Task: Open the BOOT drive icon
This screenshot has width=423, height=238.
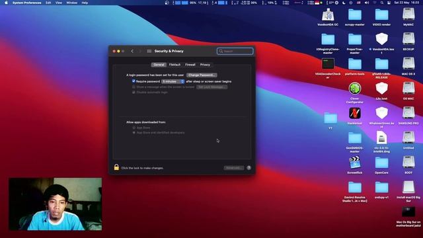Action: point(408,163)
